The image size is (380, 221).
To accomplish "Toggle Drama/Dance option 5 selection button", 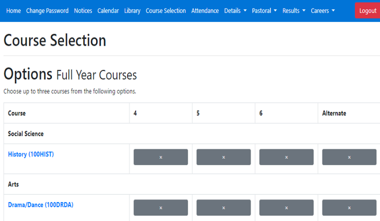I will 223,208.
